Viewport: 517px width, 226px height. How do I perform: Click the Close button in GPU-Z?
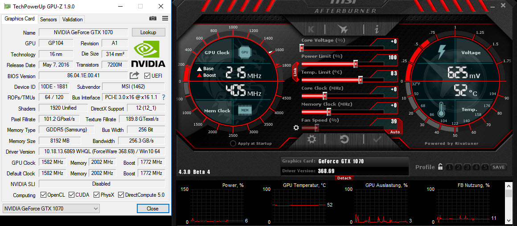[x=153, y=208]
